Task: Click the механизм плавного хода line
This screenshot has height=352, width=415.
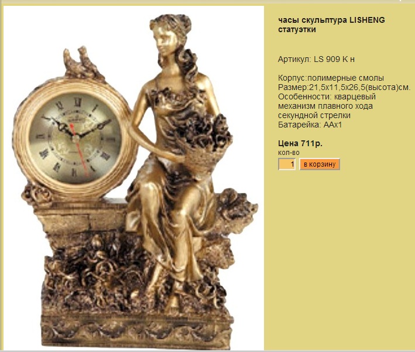Action: 325,106
